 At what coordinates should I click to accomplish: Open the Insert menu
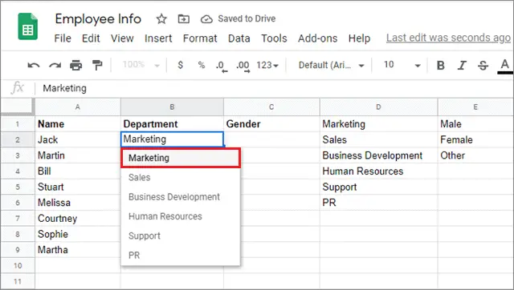(x=158, y=38)
